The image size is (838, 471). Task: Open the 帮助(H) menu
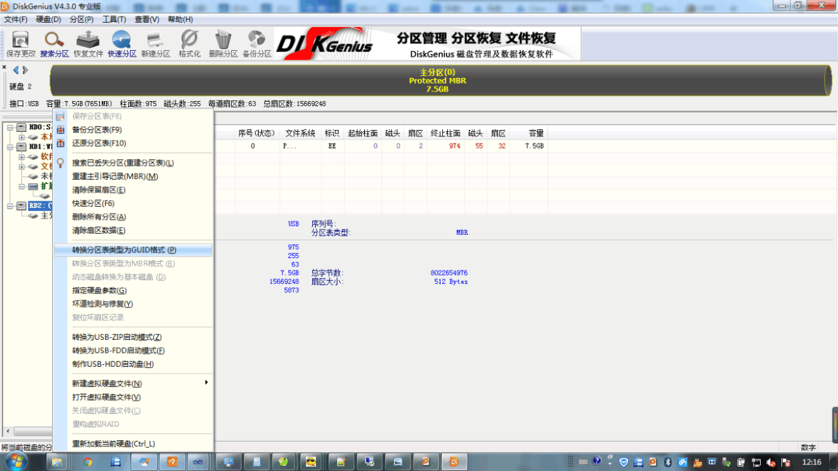pos(180,20)
